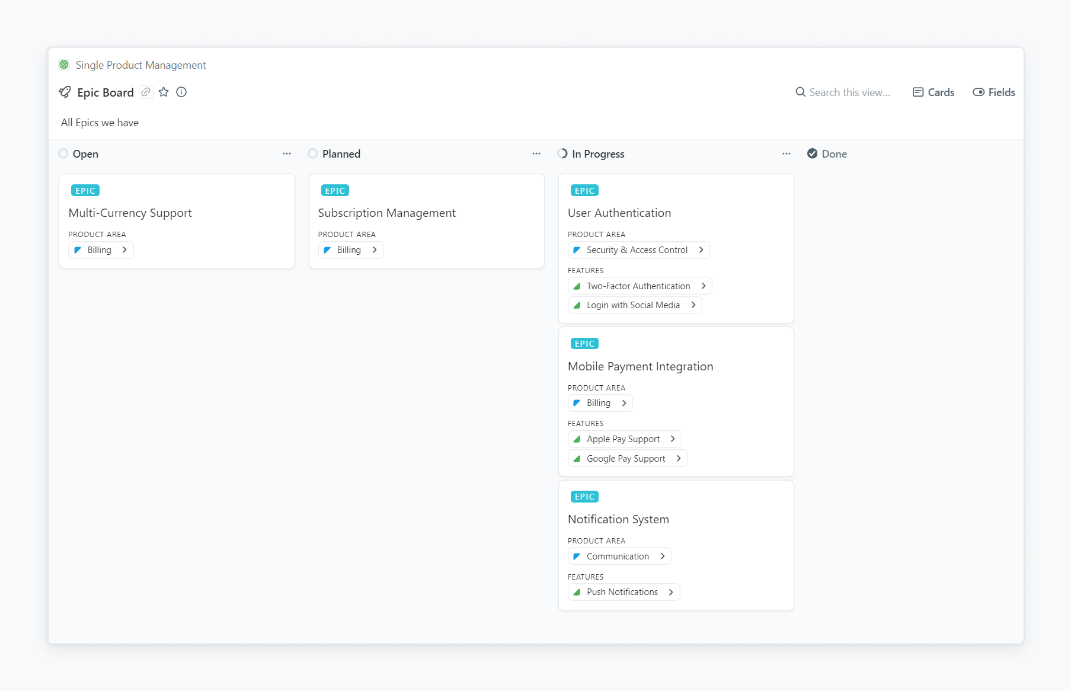Click the Open status circle

[x=63, y=153]
